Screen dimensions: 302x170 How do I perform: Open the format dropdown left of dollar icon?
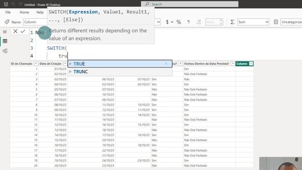158,22
